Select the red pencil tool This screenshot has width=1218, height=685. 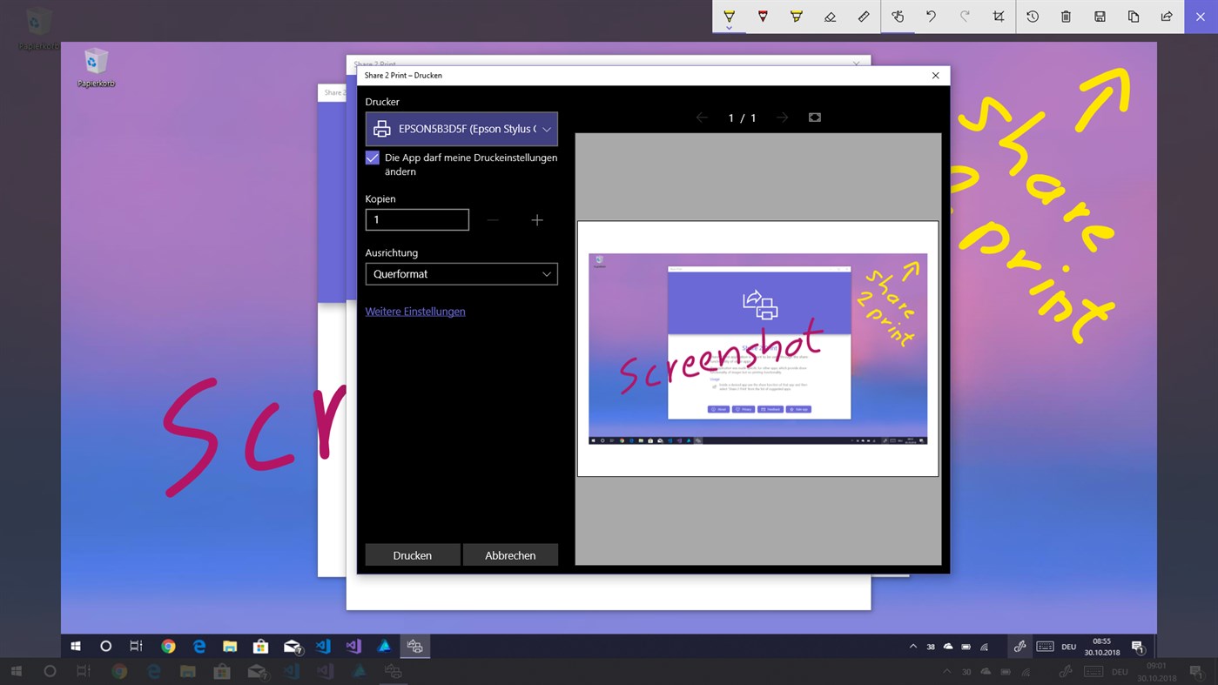(x=763, y=17)
